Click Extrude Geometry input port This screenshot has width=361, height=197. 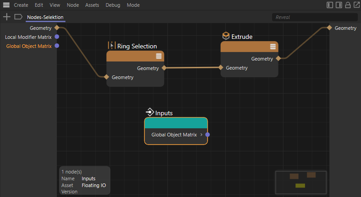tap(221, 67)
